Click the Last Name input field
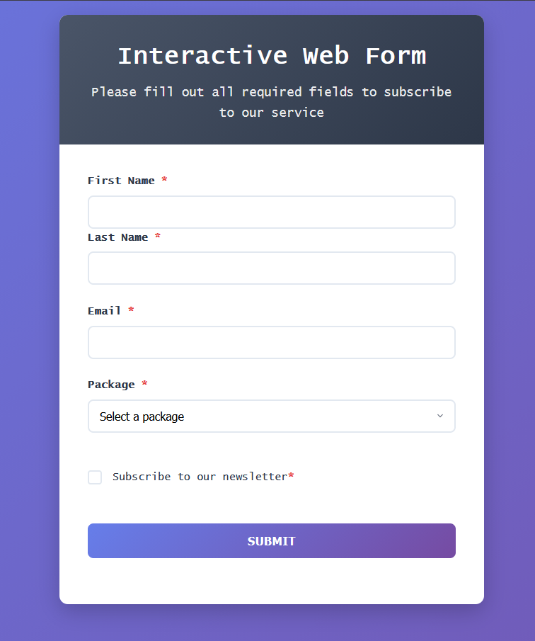This screenshot has height=641, width=535. [271, 268]
